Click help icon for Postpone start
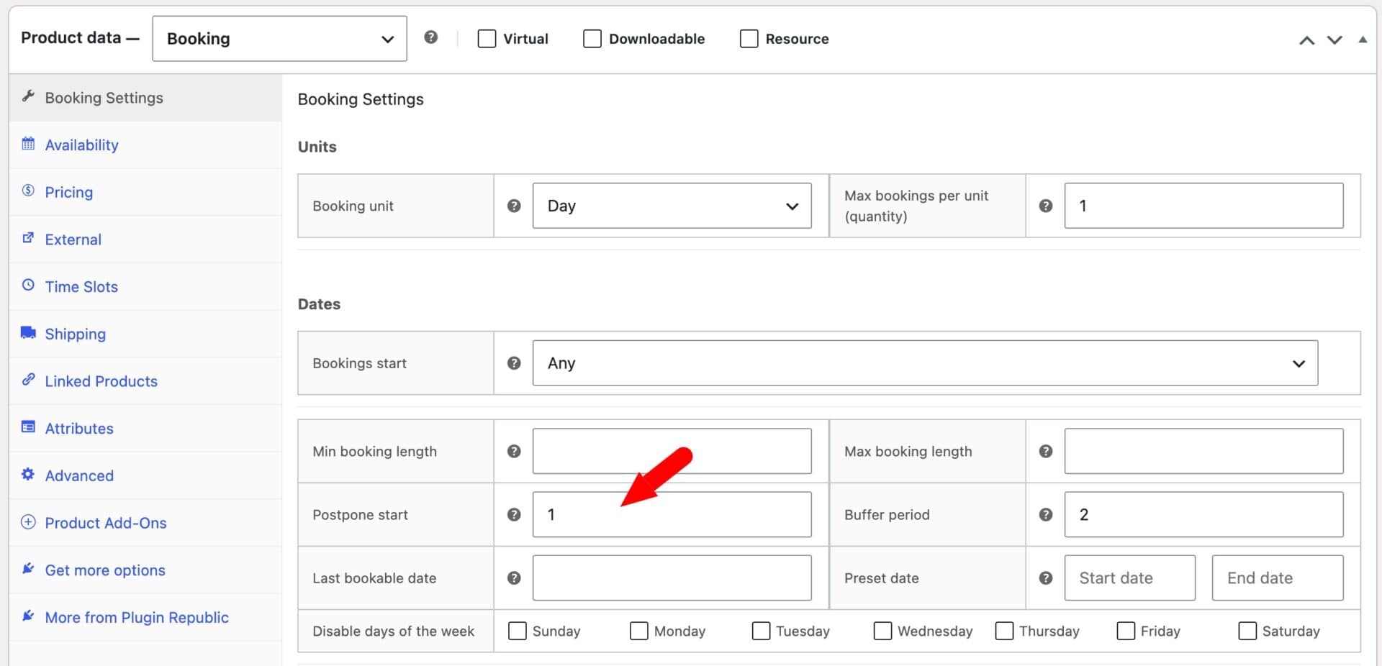The width and height of the screenshot is (1382, 666). point(514,515)
